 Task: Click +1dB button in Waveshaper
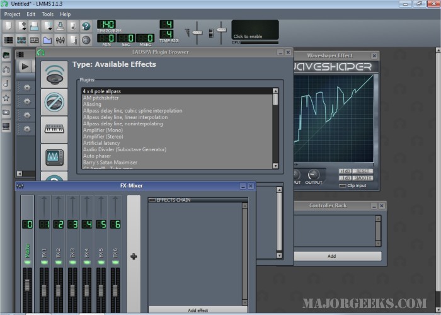tap(345, 171)
